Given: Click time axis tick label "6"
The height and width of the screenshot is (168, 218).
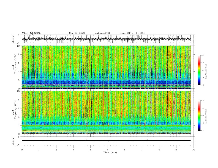Looking at the screenshot, I should [125, 150].
